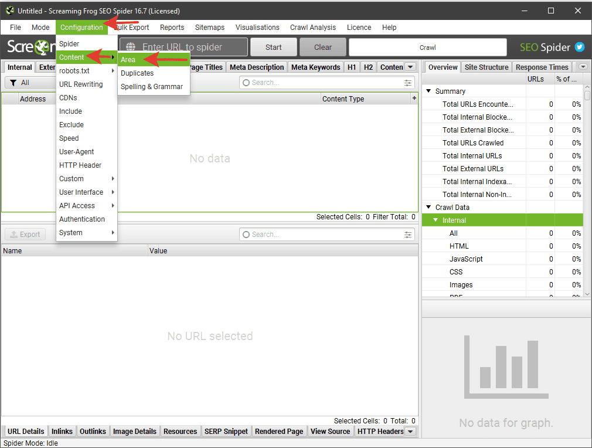Choose Authentication menu entry
592x448 pixels.
tap(87, 219)
